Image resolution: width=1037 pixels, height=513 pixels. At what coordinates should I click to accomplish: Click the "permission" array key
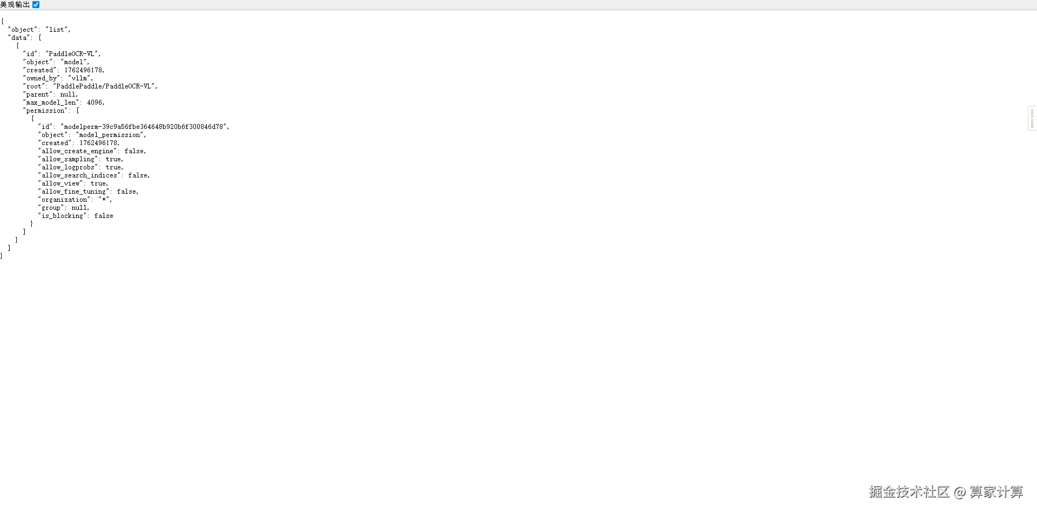tap(46, 111)
